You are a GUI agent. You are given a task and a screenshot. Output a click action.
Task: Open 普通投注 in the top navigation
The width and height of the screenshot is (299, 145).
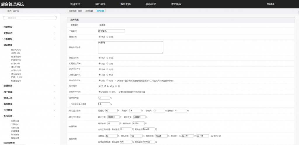75,4
